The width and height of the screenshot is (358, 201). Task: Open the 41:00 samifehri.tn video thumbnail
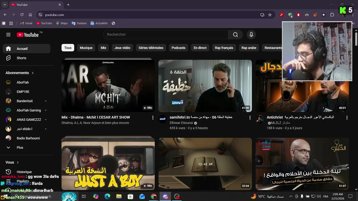tap(205, 86)
